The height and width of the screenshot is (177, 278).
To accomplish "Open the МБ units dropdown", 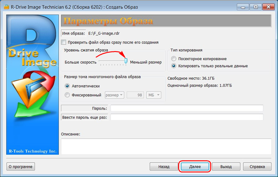I will click(154, 95).
